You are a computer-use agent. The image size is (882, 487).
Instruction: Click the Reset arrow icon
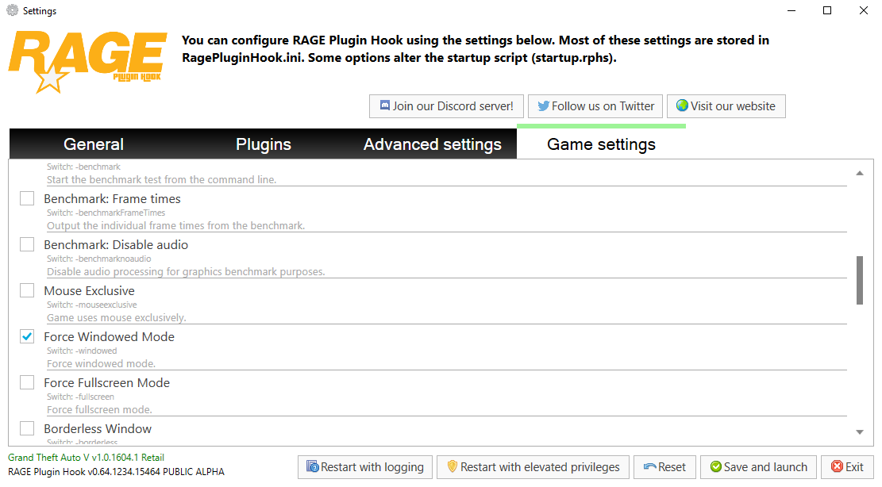pos(650,467)
